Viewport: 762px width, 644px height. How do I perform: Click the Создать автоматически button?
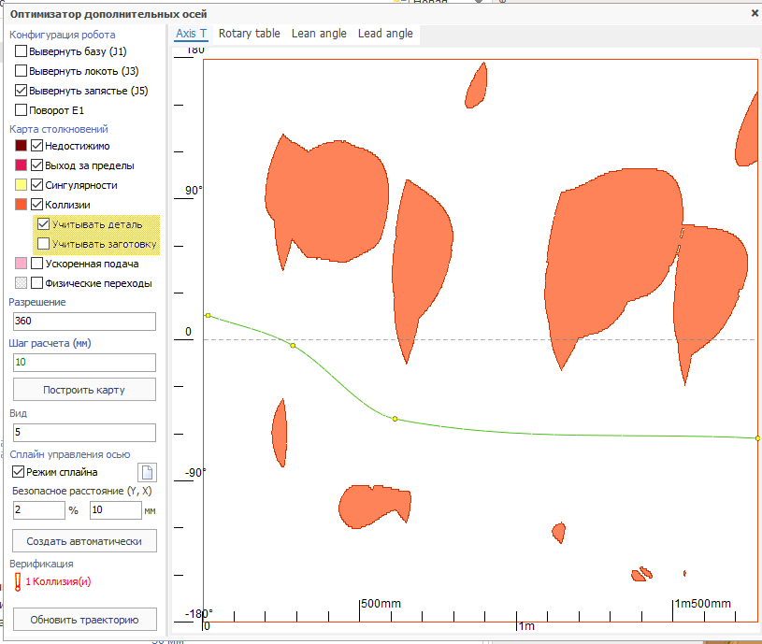click(84, 541)
